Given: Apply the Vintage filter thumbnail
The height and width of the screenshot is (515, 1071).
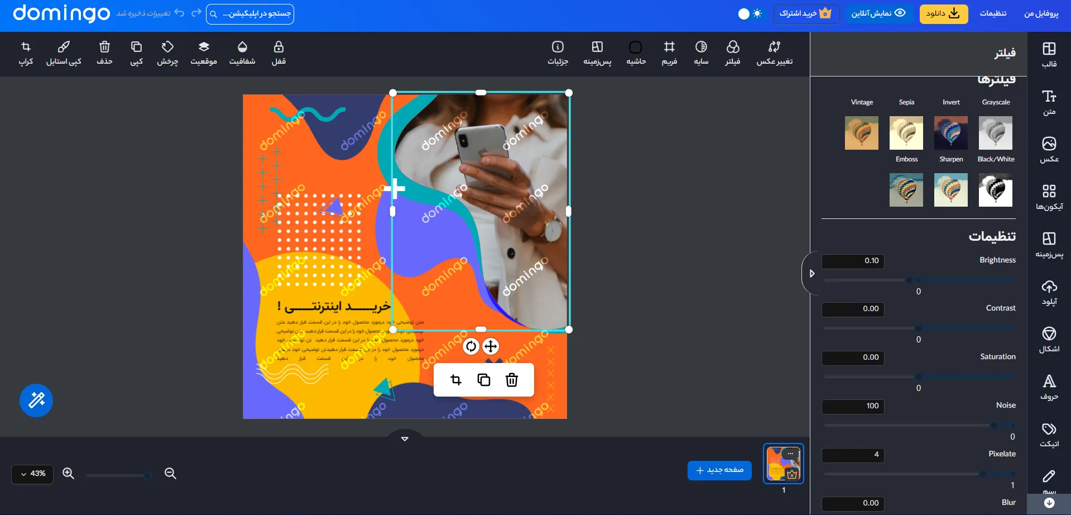Looking at the screenshot, I should [x=862, y=133].
